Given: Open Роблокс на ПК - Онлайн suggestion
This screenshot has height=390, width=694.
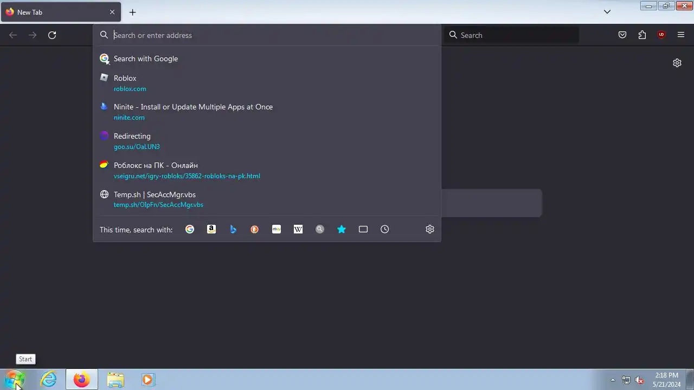Looking at the screenshot, I should click(x=267, y=170).
